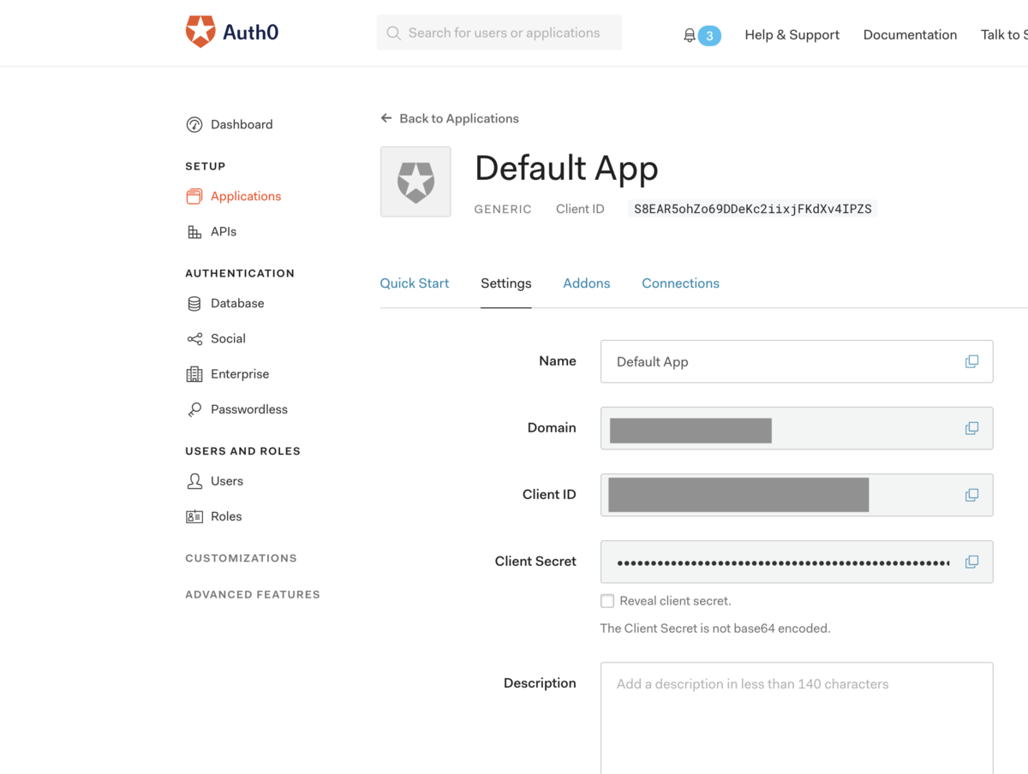
Task: Click the back arrow icon
Action: 386,118
